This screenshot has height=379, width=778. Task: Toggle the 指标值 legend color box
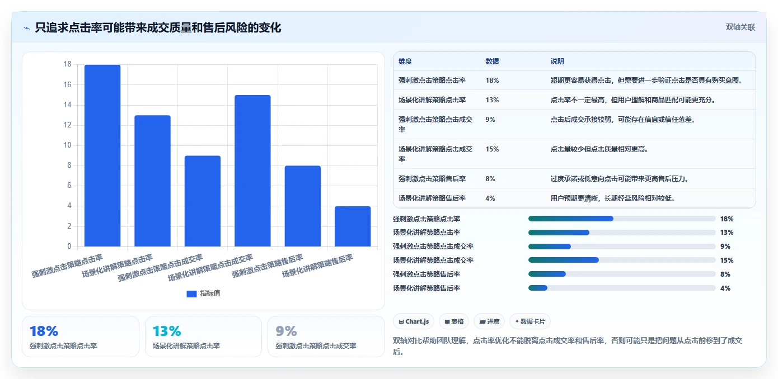(191, 293)
